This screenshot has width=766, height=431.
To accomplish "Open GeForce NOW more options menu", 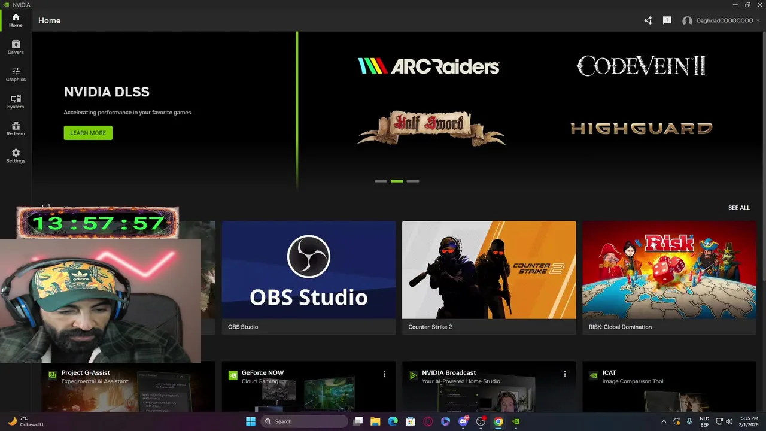I will (x=384, y=374).
